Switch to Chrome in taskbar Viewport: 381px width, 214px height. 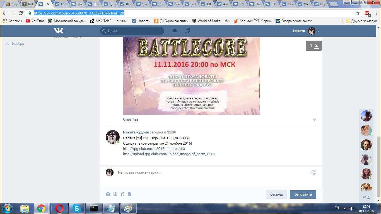pos(41,208)
